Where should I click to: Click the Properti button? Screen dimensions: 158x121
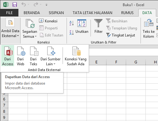pos(48,28)
